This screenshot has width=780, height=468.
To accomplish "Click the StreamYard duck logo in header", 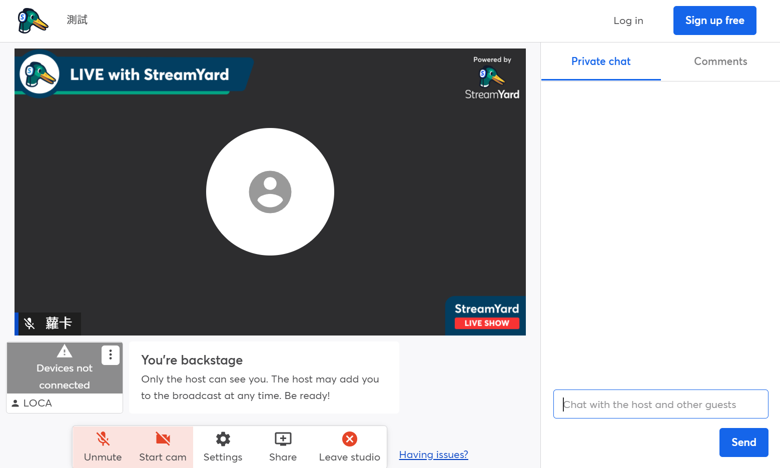I will click(x=33, y=20).
